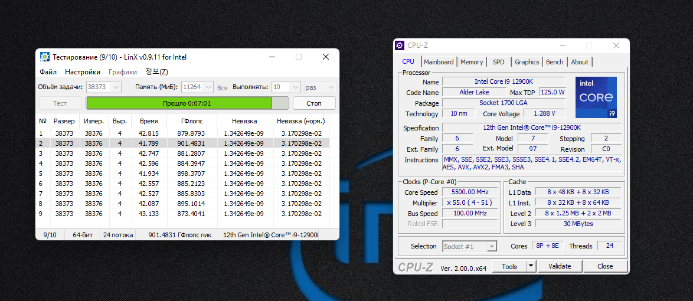Click the Close button in CPU-Z
This screenshot has height=301, width=693.
(x=605, y=266)
